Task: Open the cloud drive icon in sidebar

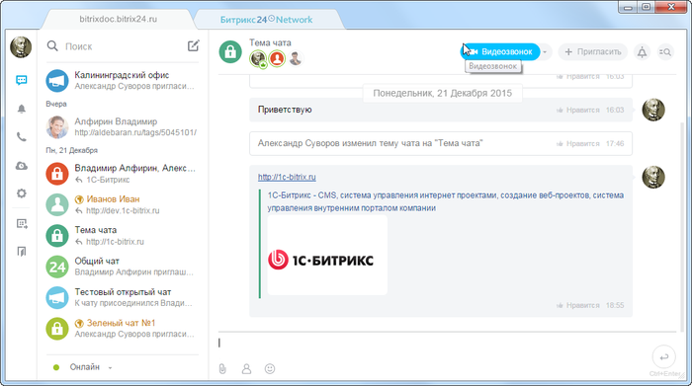Action: [x=21, y=166]
